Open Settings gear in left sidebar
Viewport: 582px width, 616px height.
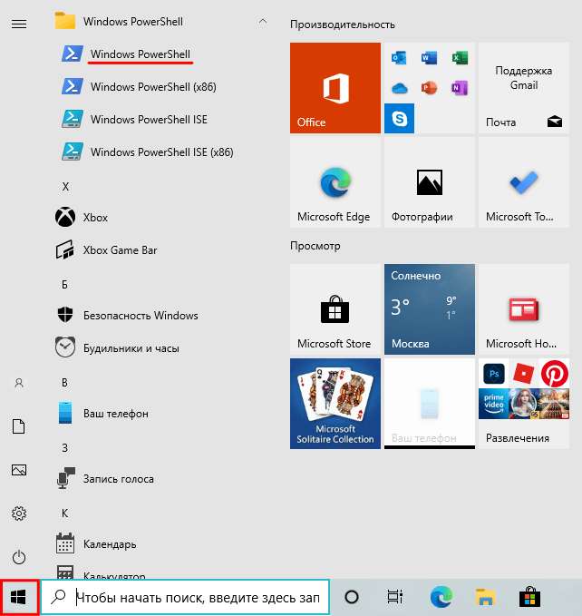coord(19,513)
